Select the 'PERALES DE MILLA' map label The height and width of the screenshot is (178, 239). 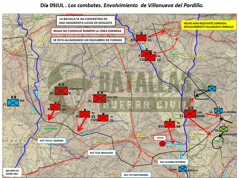(x=37, y=136)
